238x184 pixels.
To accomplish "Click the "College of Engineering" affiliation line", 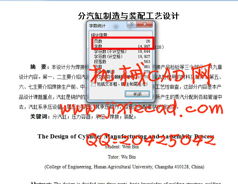I will point(124,167).
